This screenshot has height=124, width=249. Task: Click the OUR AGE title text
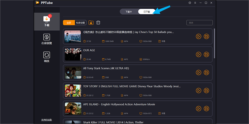click(x=89, y=50)
